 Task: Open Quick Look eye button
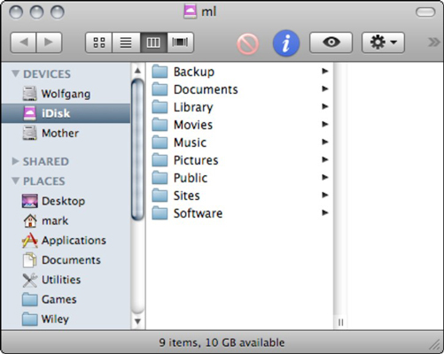(x=331, y=42)
